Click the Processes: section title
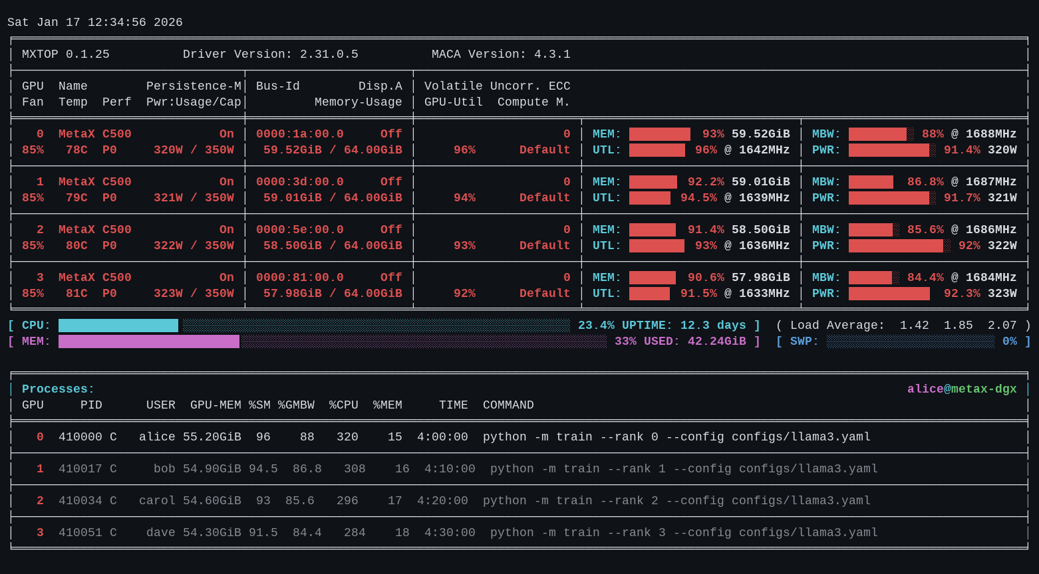The width and height of the screenshot is (1039, 574). [x=59, y=389]
